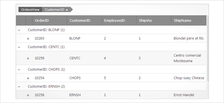The width and height of the screenshot is (224, 103).
Task: Sort by CustomerID column header
Action: click(84, 21)
